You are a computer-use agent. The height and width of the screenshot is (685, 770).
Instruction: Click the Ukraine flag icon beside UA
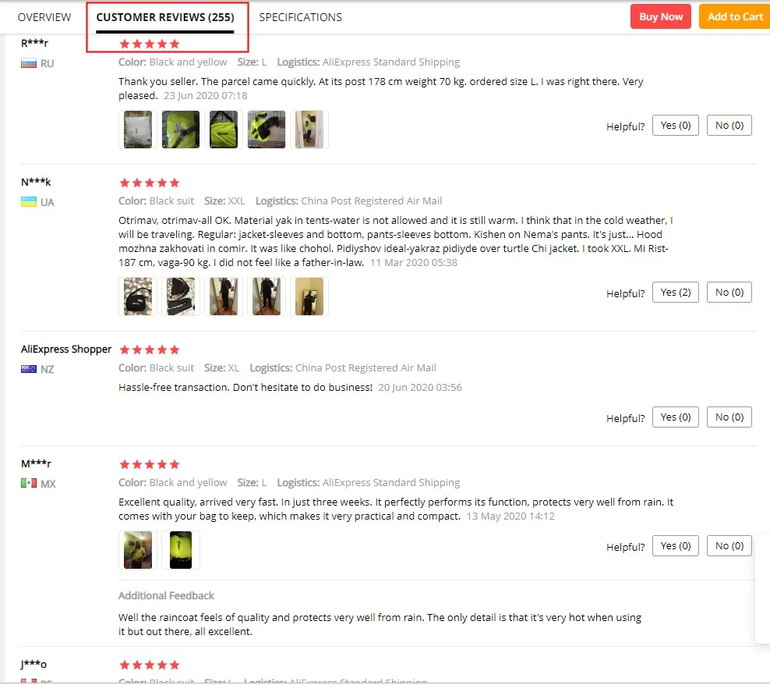point(29,203)
